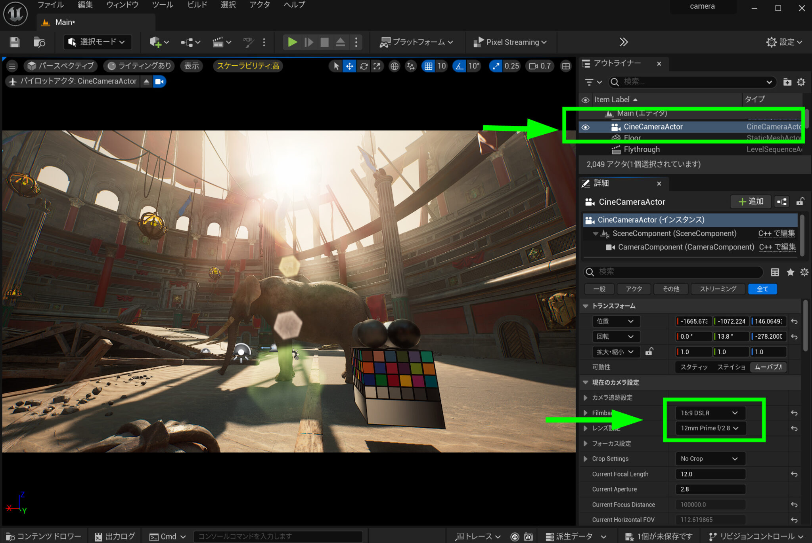812x543 pixels.
Task: Switch to the 全て tab in Details
Action: tap(762, 289)
